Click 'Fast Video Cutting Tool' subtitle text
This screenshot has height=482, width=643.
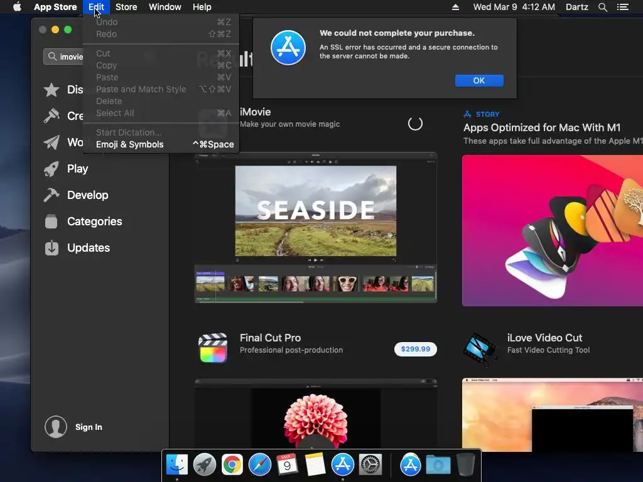tap(548, 350)
